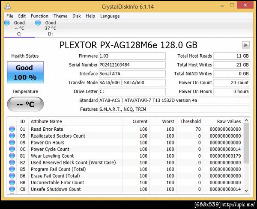Click the CrystalDiskInfo app icon in title bar

8,6
